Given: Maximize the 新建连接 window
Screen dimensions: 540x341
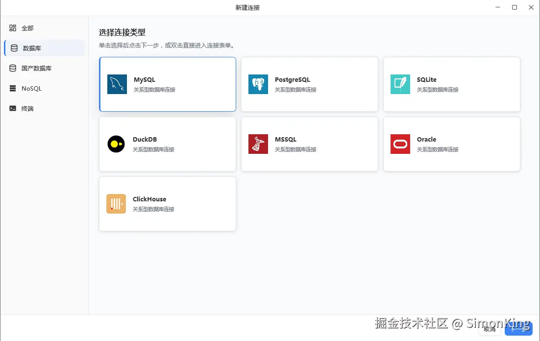Looking at the screenshot, I should pyautogui.click(x=515, y=7).
